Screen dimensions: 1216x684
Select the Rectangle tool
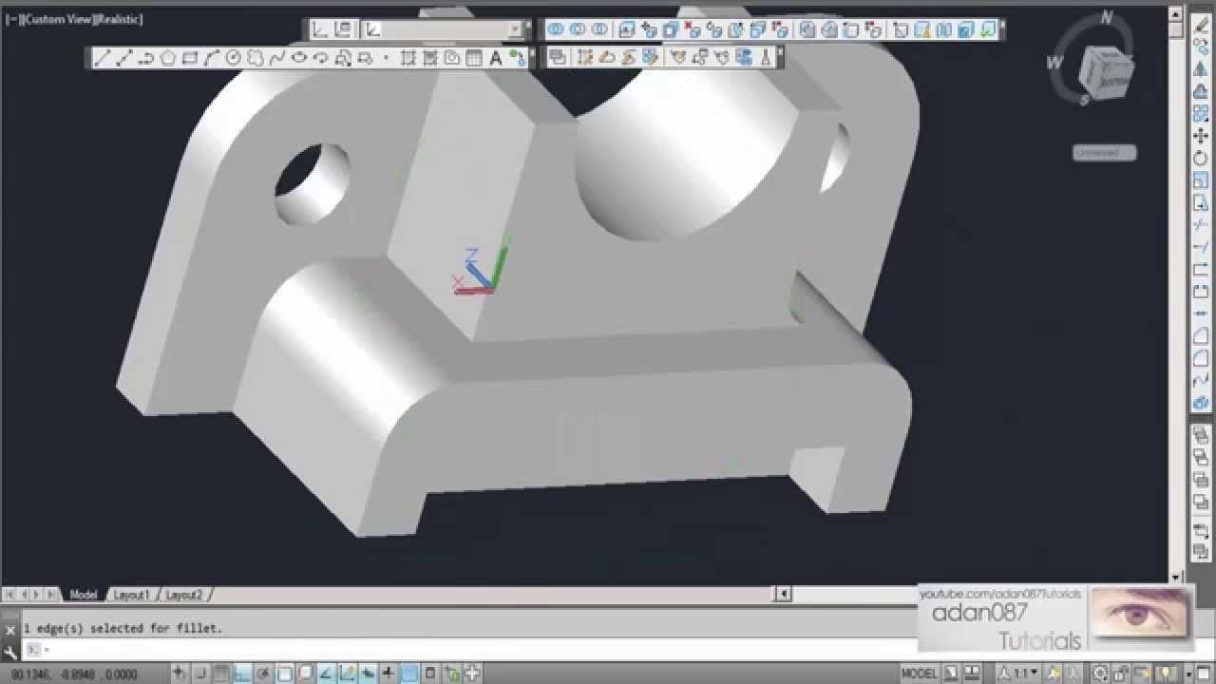pyautogui.click(x=190, y=58)
